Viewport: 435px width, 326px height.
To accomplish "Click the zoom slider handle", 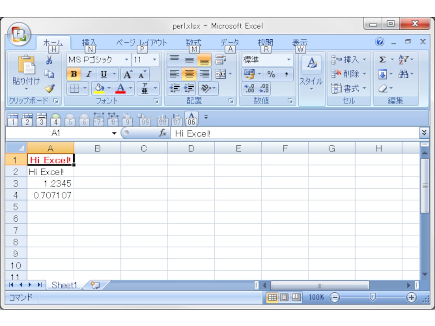I will (x=372, y=297).
